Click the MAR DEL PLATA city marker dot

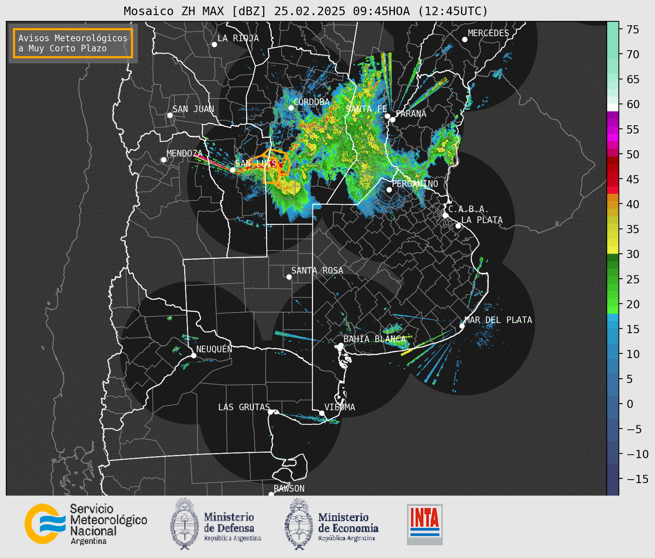(x=462, y=326)
